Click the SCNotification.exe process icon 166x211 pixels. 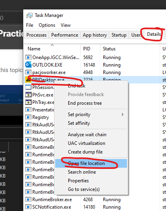(x=28, y=207)
